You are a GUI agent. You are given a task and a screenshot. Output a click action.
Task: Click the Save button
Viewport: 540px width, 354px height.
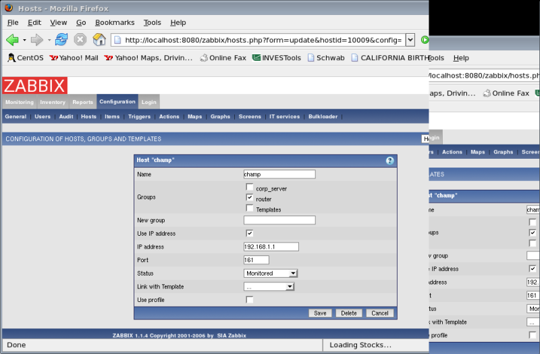320,313
